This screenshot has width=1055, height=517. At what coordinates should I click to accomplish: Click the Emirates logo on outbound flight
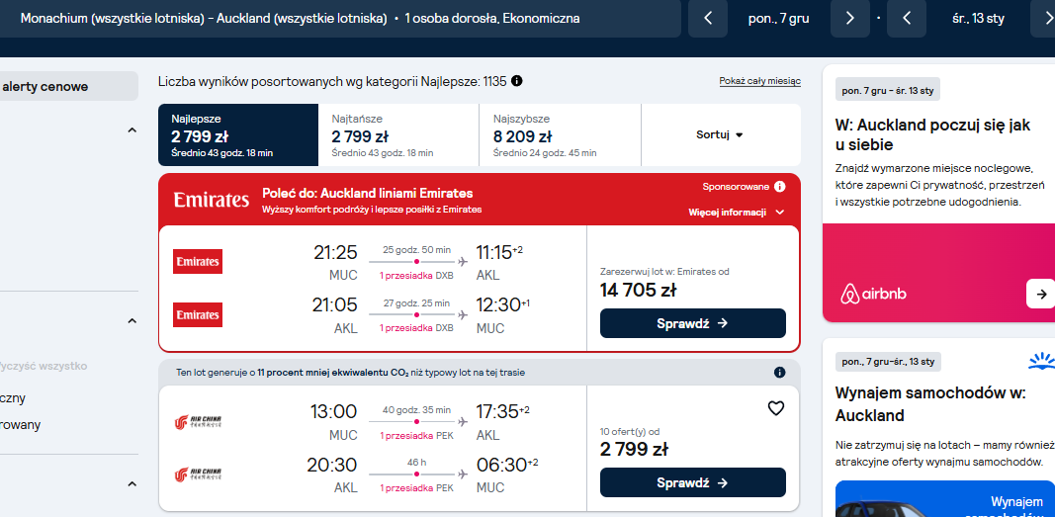[x=198, y=262]
